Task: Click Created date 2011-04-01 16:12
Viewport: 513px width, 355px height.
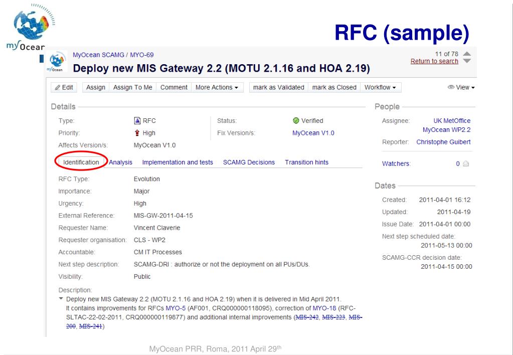Action: point(445,200)
